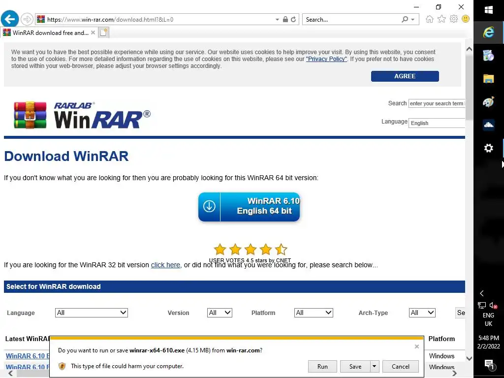The image size is (504, 378).
Task: Go back with the browser back arrow
Action: coord(10,19)
